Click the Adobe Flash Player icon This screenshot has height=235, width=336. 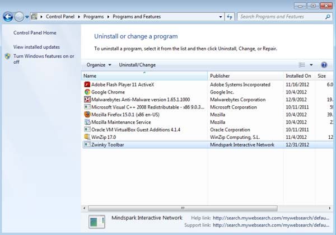87,84
